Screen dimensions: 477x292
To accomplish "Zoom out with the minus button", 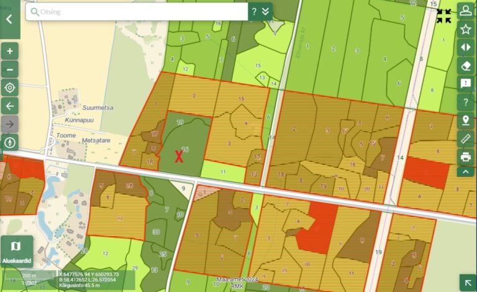I will pyautogui.click(x=9, y=69).
